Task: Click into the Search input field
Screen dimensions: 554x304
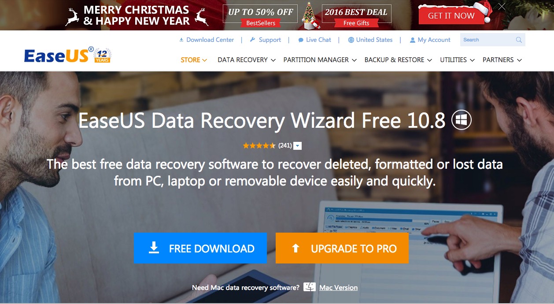Action: 488,40
